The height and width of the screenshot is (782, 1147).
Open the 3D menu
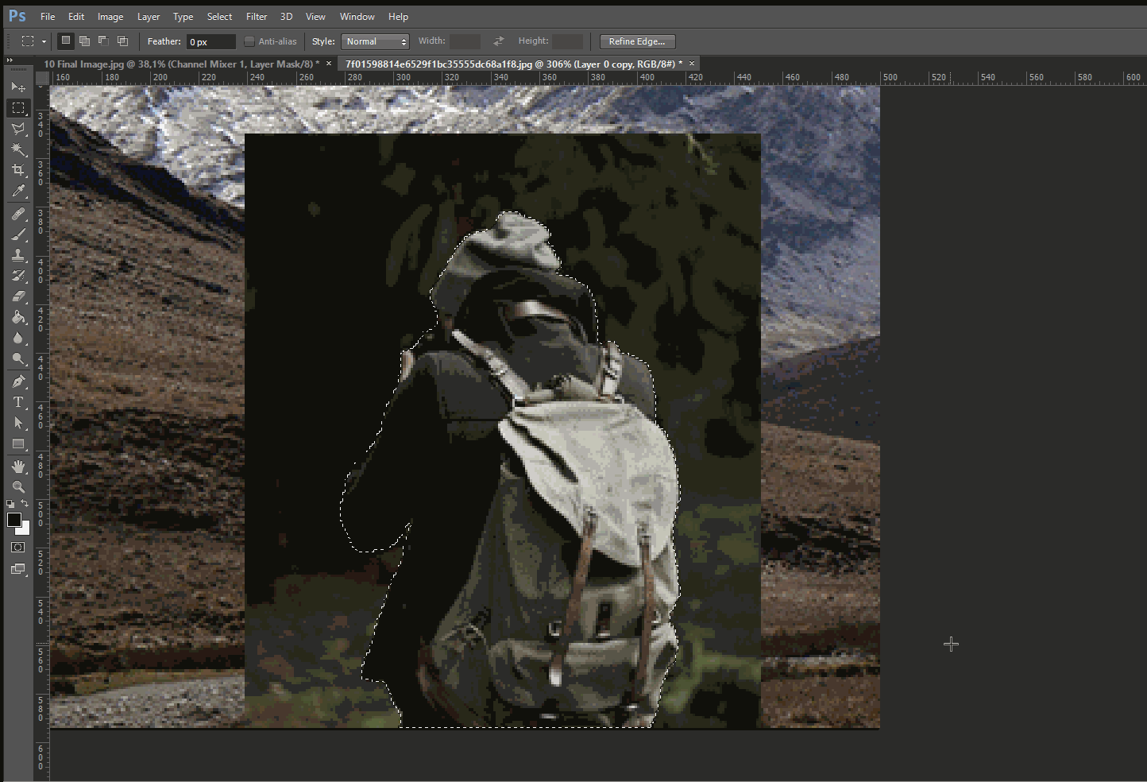(x=287, y=16)
